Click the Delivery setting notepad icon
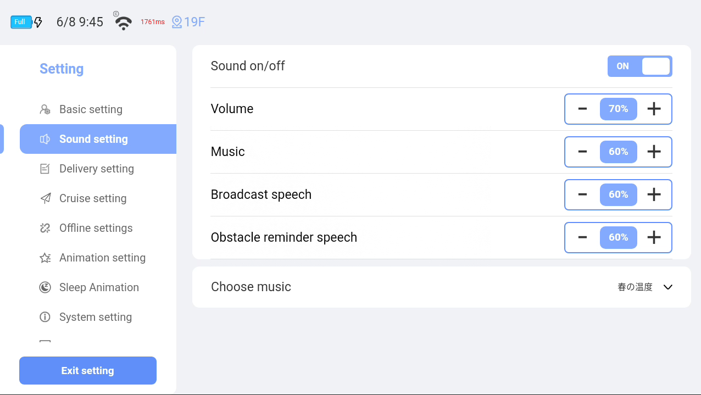 (45, 169)
